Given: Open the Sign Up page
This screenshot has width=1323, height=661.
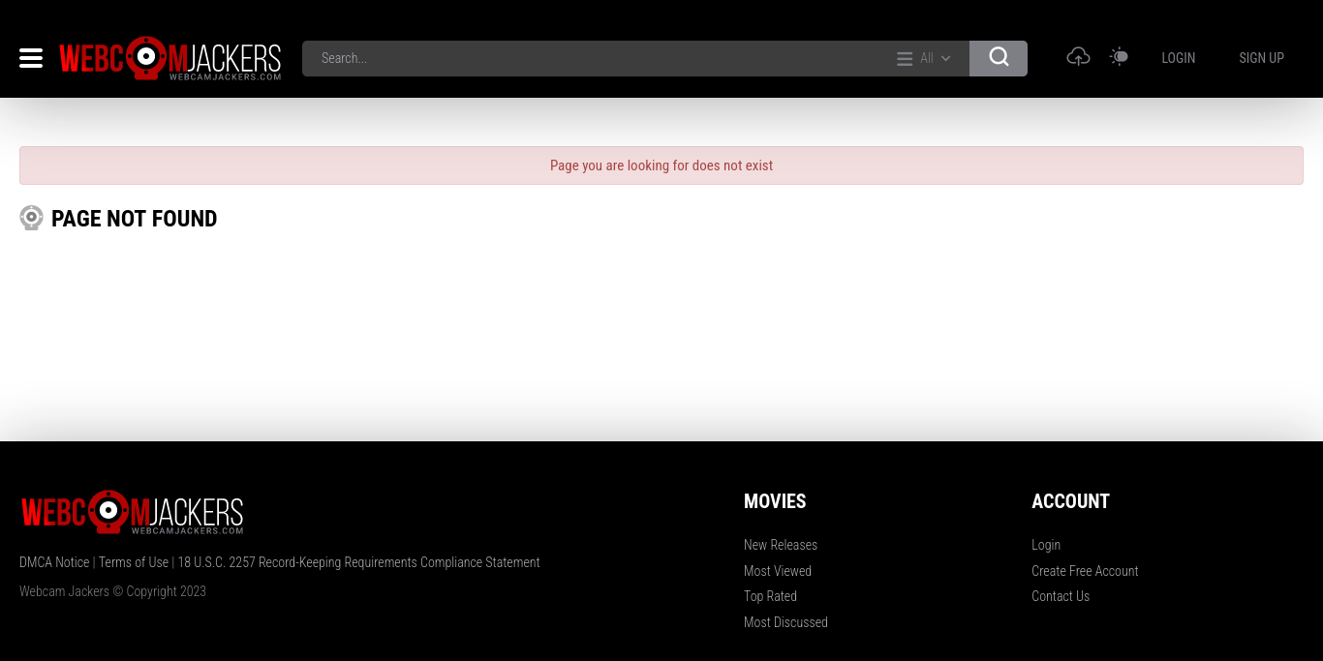Looking at the screenshot, I should 1261,58.
